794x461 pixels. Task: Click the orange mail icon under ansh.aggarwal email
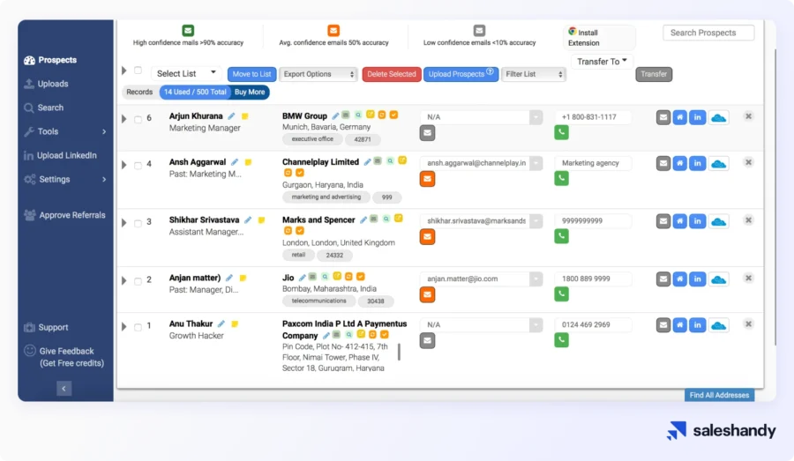(x=427, y=179)
